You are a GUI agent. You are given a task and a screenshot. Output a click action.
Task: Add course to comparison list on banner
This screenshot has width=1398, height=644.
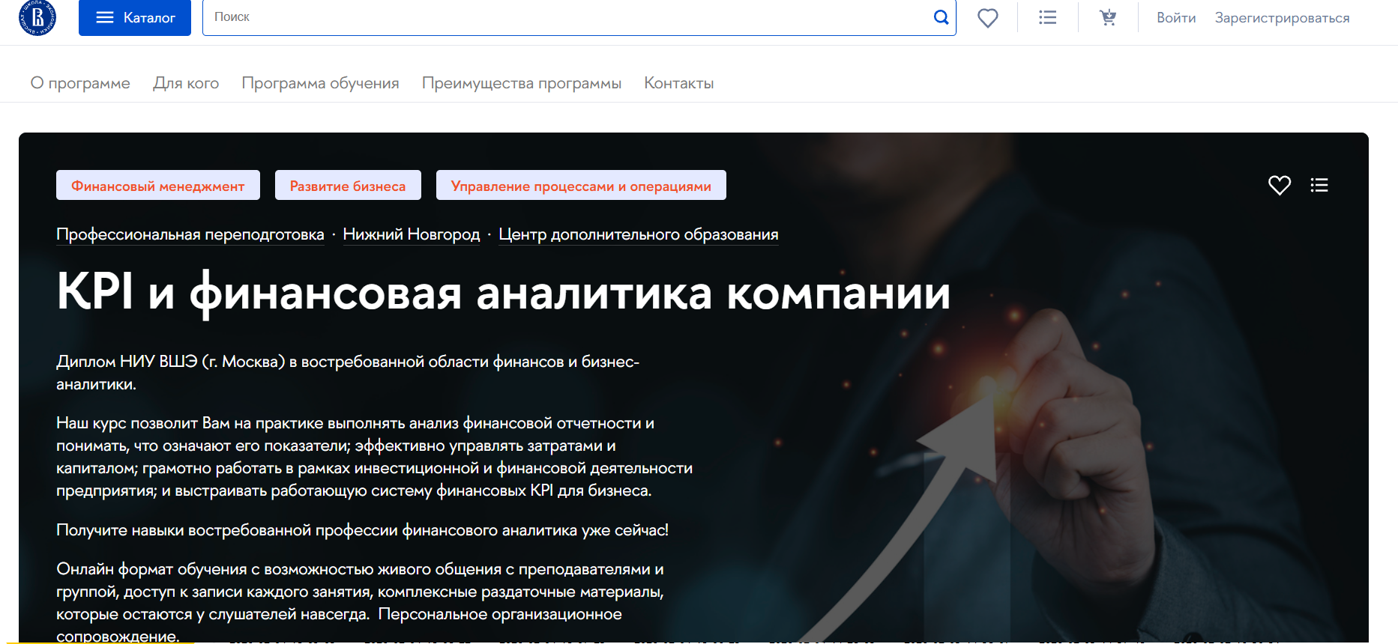click(1319, 185)
